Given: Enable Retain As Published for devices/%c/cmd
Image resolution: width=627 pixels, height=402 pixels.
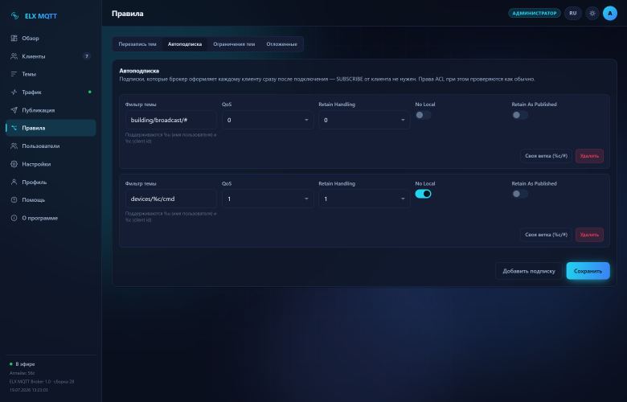Looking at the screenshot, I should click(x=520, y=194).
